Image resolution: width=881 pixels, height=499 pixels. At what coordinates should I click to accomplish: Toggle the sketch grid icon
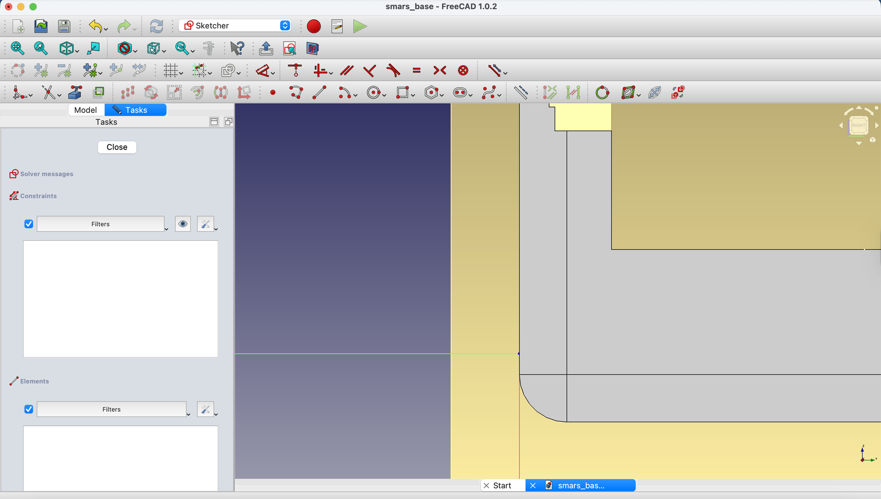(x=171, y=70)
